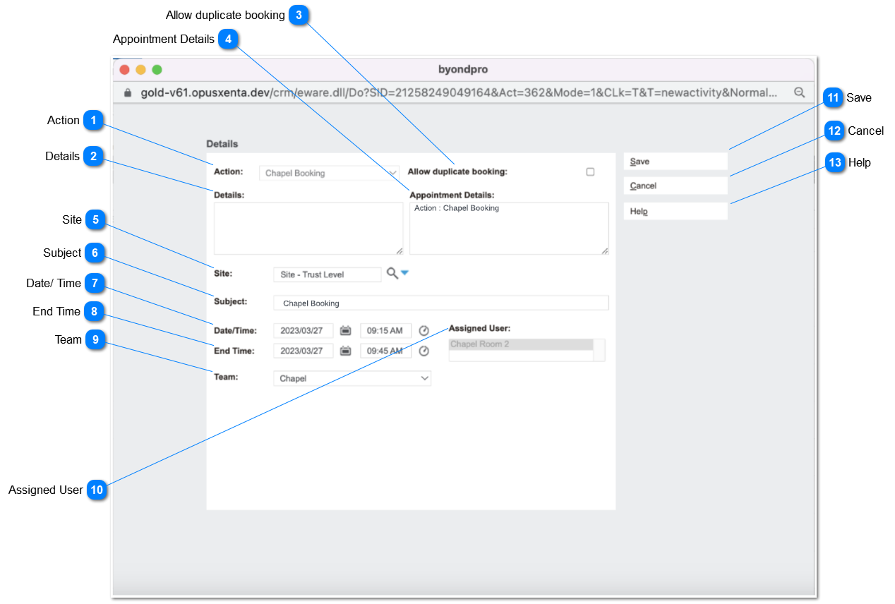Open the clock picker beside 09:45 AM
This screenshot has width=895, height=604.
coord(424,351)
